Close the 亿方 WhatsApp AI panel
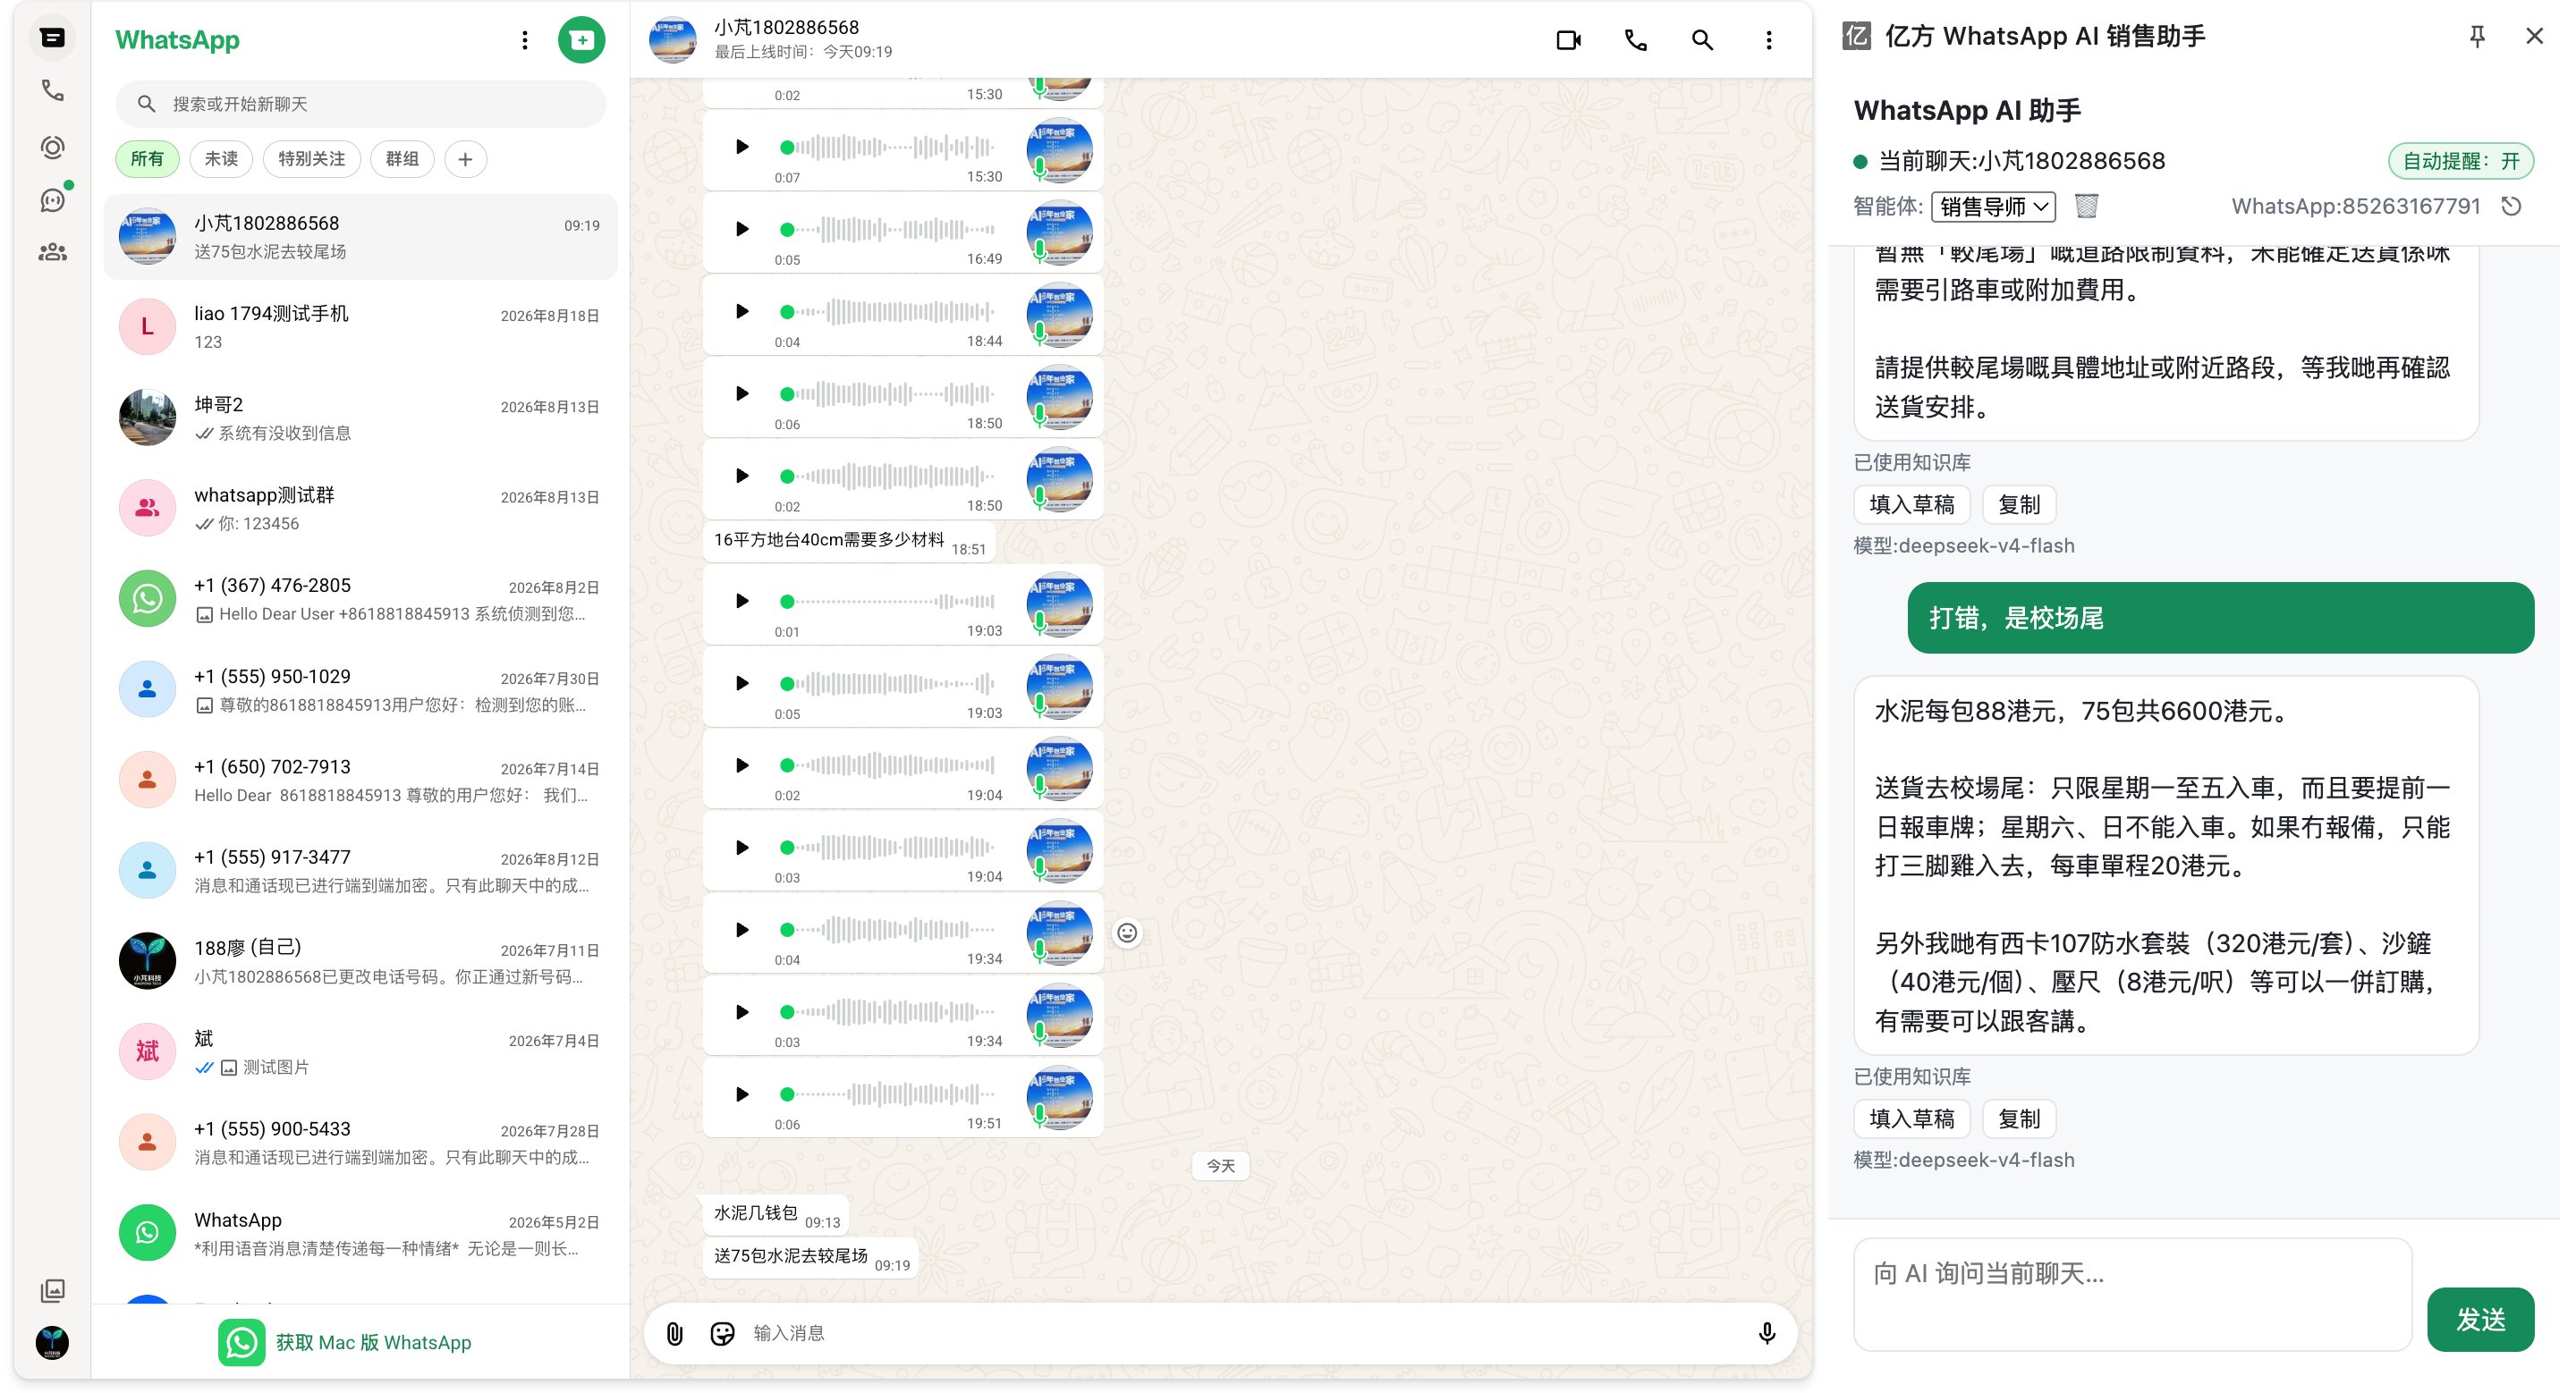Viewport: 2576px width, 1393px height. pyautogui.click(x=2533, y=36)
